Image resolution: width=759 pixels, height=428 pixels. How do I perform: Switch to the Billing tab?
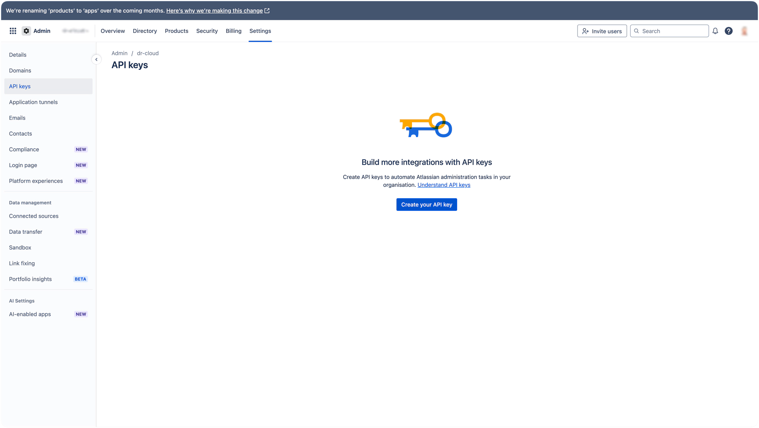click(x=233, y=31)
